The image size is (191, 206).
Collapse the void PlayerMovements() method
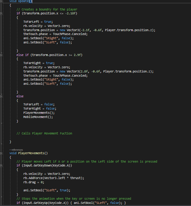[x=1, y=153]
